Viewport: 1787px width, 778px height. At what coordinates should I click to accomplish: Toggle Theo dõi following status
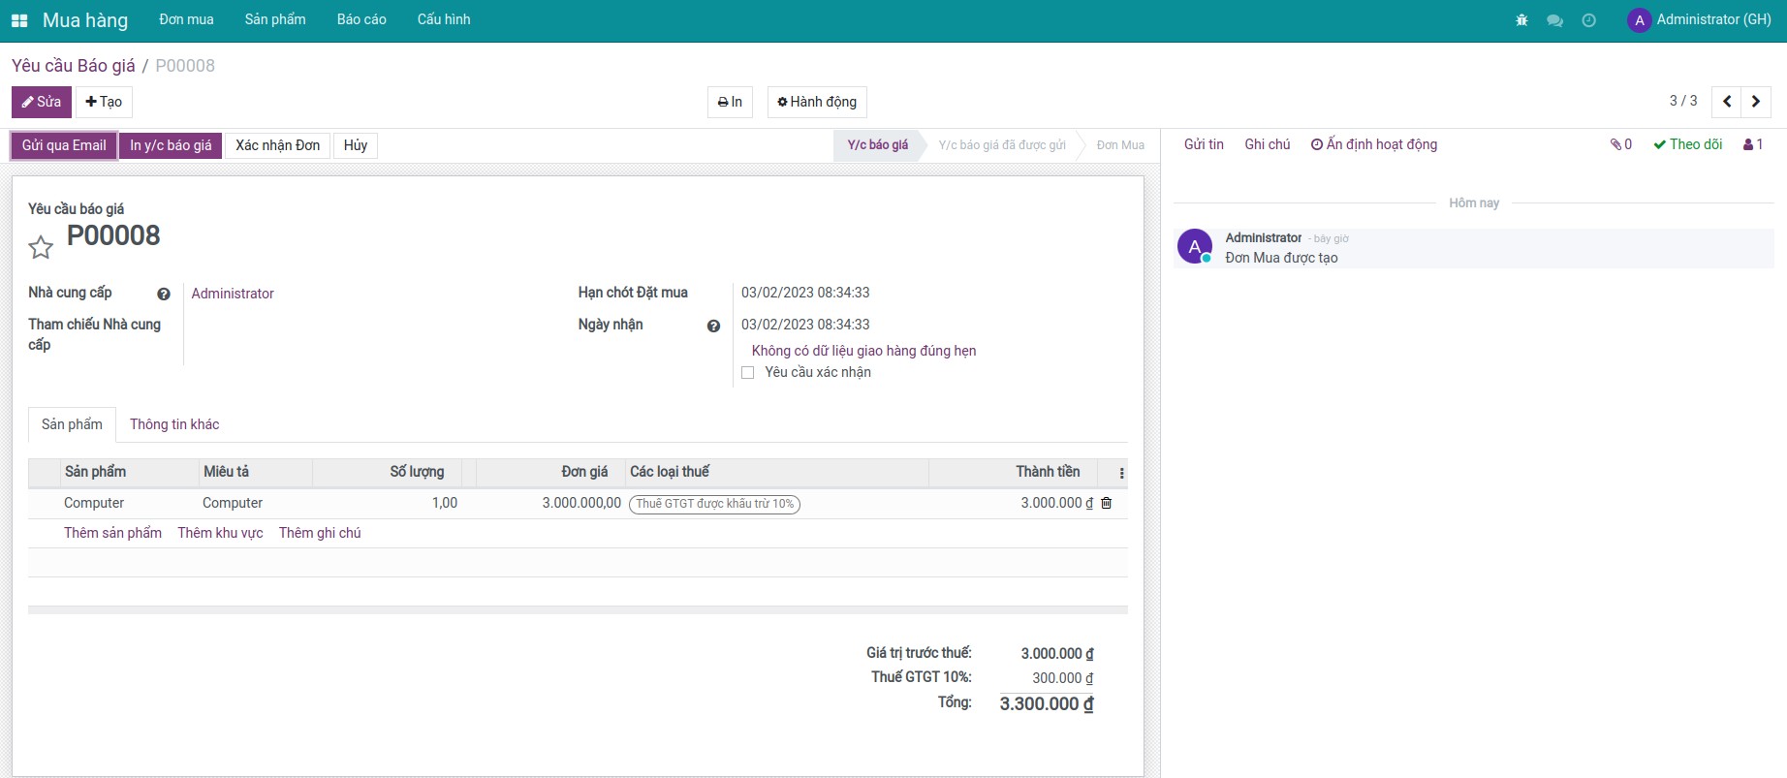coord(1688,144)
